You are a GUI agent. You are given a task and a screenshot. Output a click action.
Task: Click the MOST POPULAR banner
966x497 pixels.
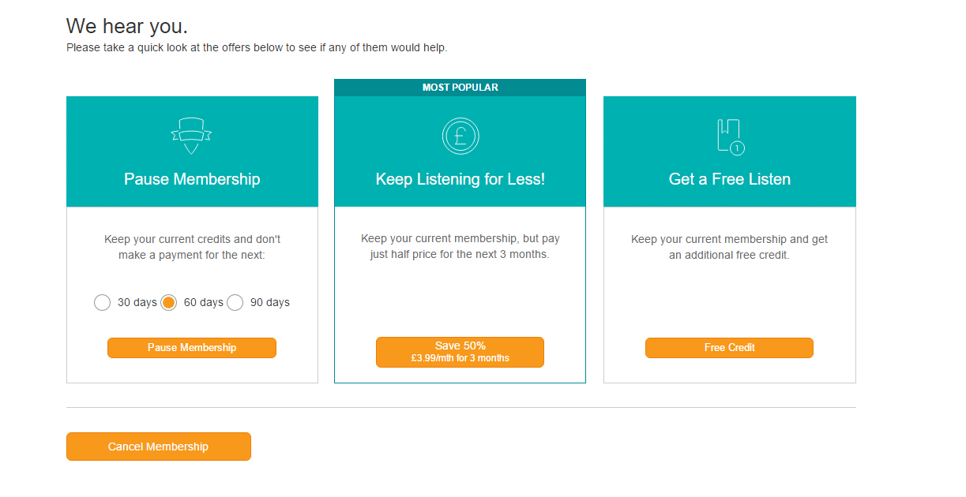pos(460,88)
